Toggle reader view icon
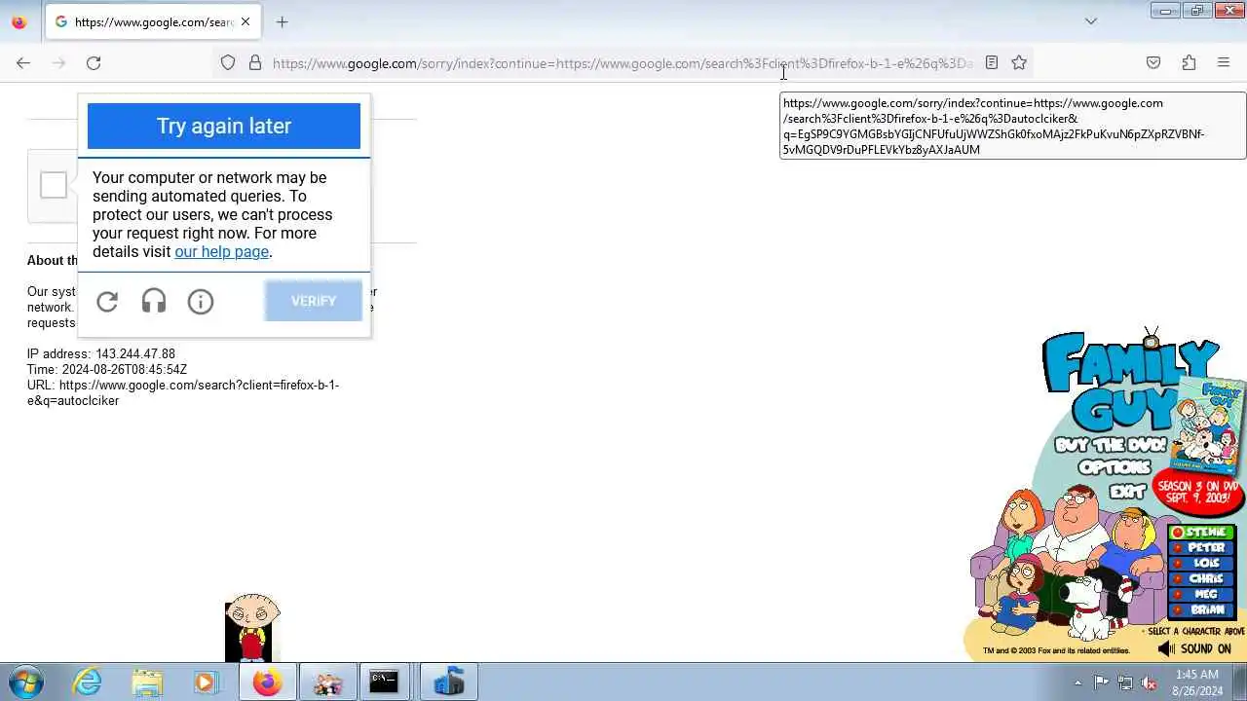1247x701 pixels. 992,62
